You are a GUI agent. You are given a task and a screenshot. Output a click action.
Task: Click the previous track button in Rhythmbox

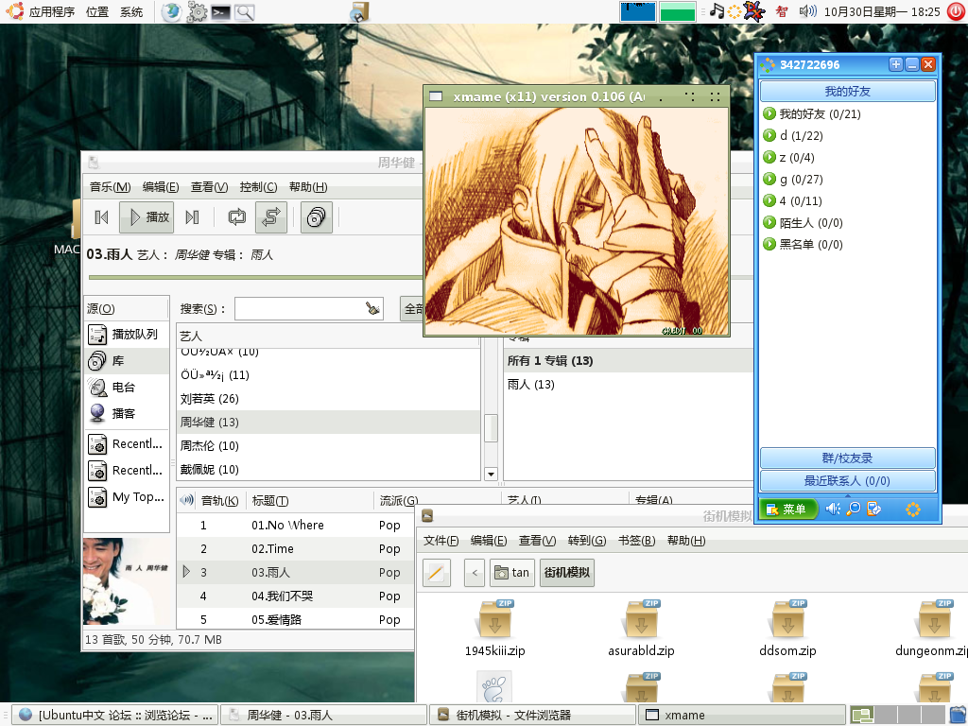click(102, 217)
